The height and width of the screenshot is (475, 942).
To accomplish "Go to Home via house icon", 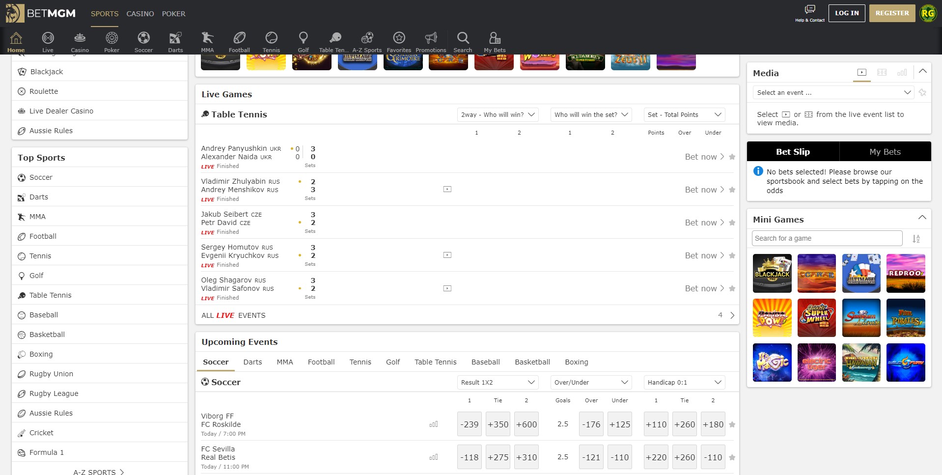I will click(x=16, y=41).
